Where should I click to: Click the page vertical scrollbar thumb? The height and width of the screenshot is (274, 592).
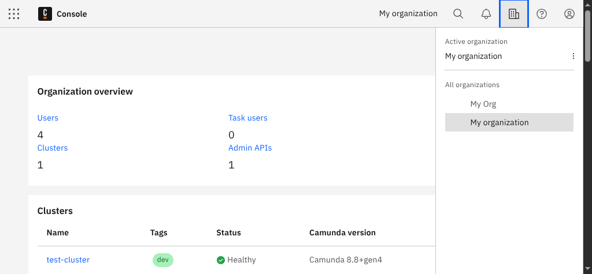tap(587, 36)
